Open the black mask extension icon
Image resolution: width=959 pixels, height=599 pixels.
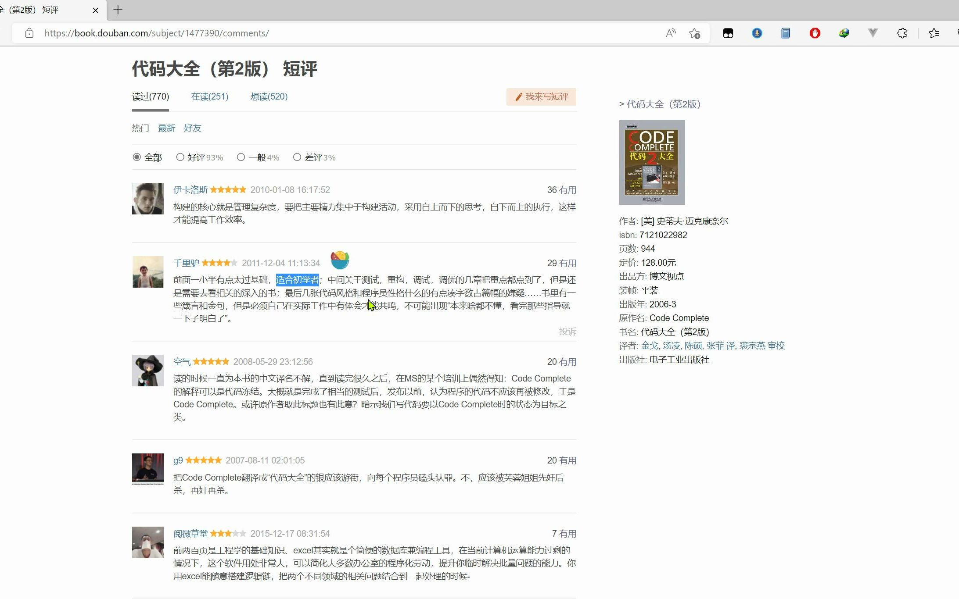point(728,33)
